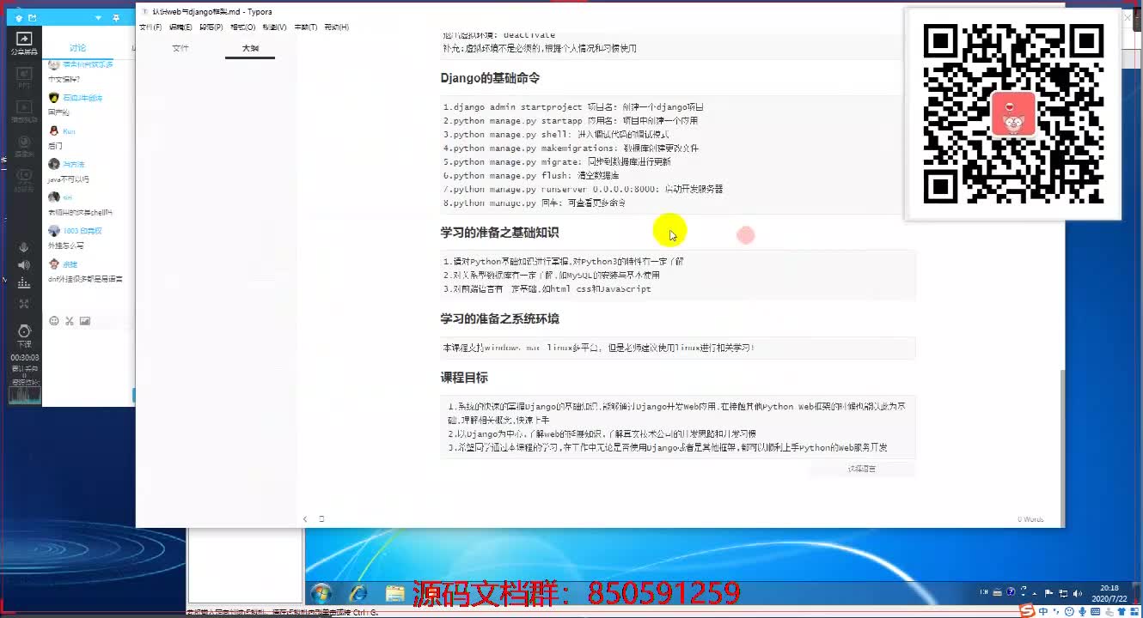The height and width of the screenshot is (618, 1143).
Task: Click the Action Center flag tray icon
Action: click(1048, 593)
